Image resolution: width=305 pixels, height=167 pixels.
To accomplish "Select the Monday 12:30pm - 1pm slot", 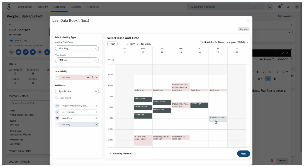I will (143, 116).
